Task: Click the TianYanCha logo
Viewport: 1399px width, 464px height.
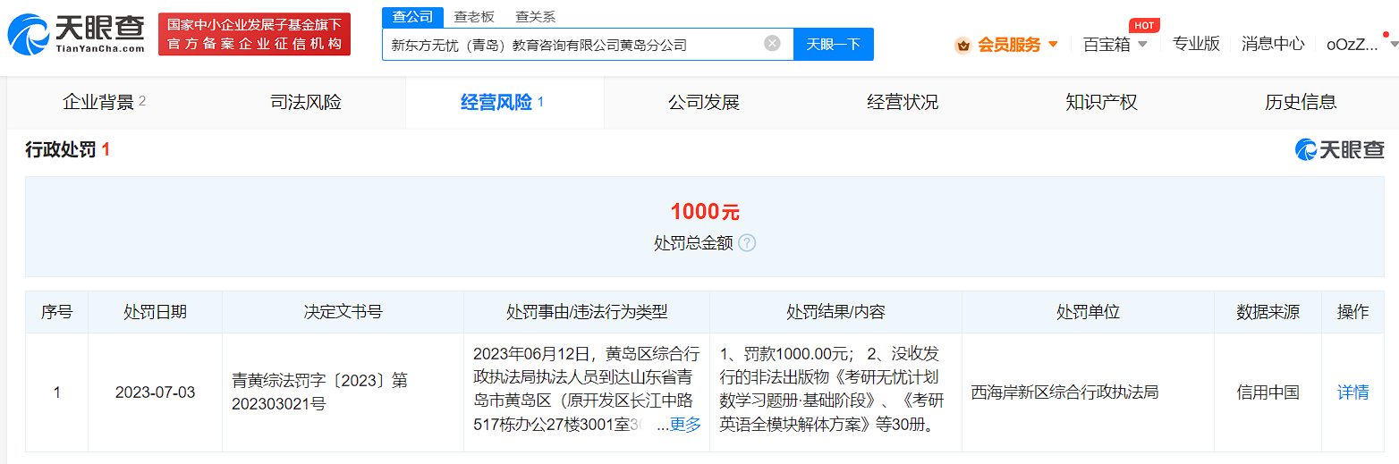Action: pyautogui.click(x=76, y=34)
